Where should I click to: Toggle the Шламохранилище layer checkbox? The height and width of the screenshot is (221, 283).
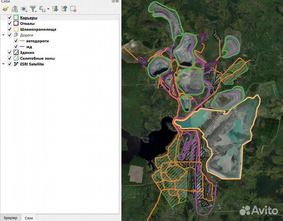point(9,29)
